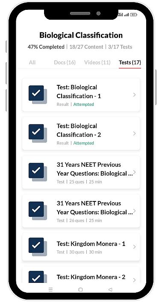The image size is (162, 303).
Task: Open chevron for Kingdom Monera - 2
Action: click(x=134, y=280)
